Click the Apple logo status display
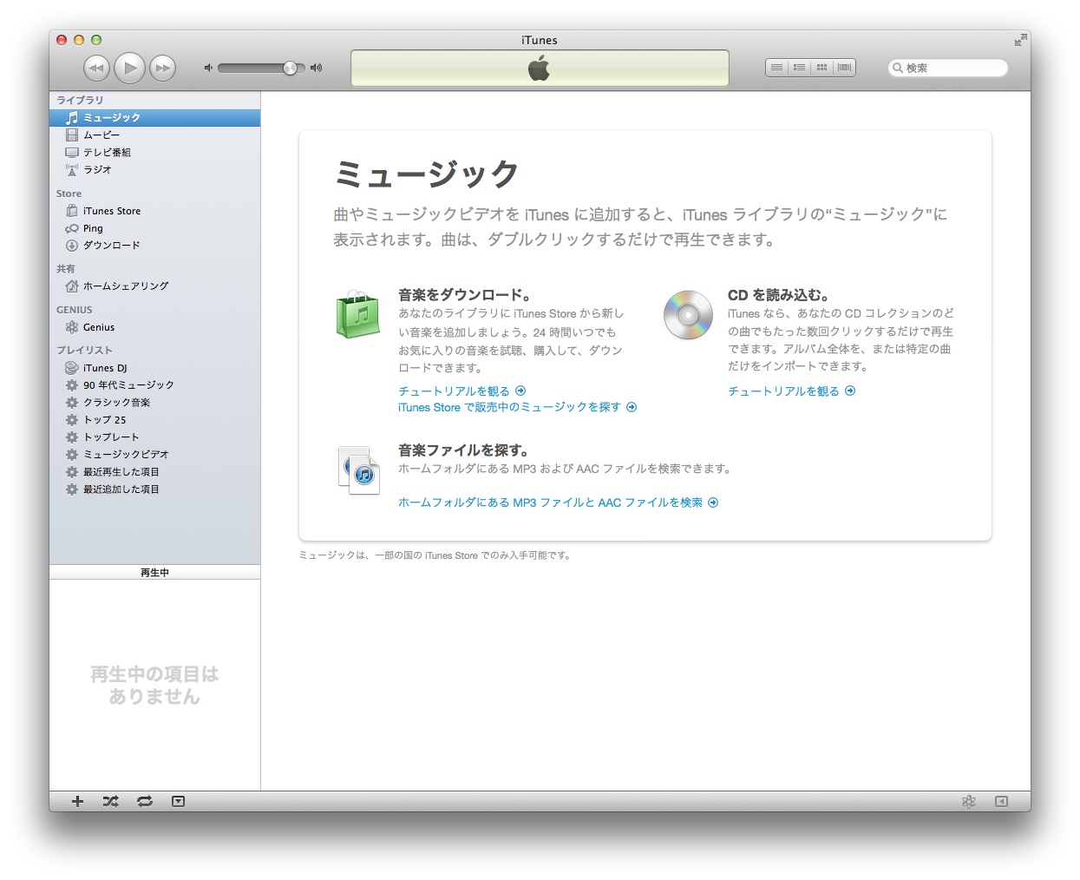 (540, 69)
